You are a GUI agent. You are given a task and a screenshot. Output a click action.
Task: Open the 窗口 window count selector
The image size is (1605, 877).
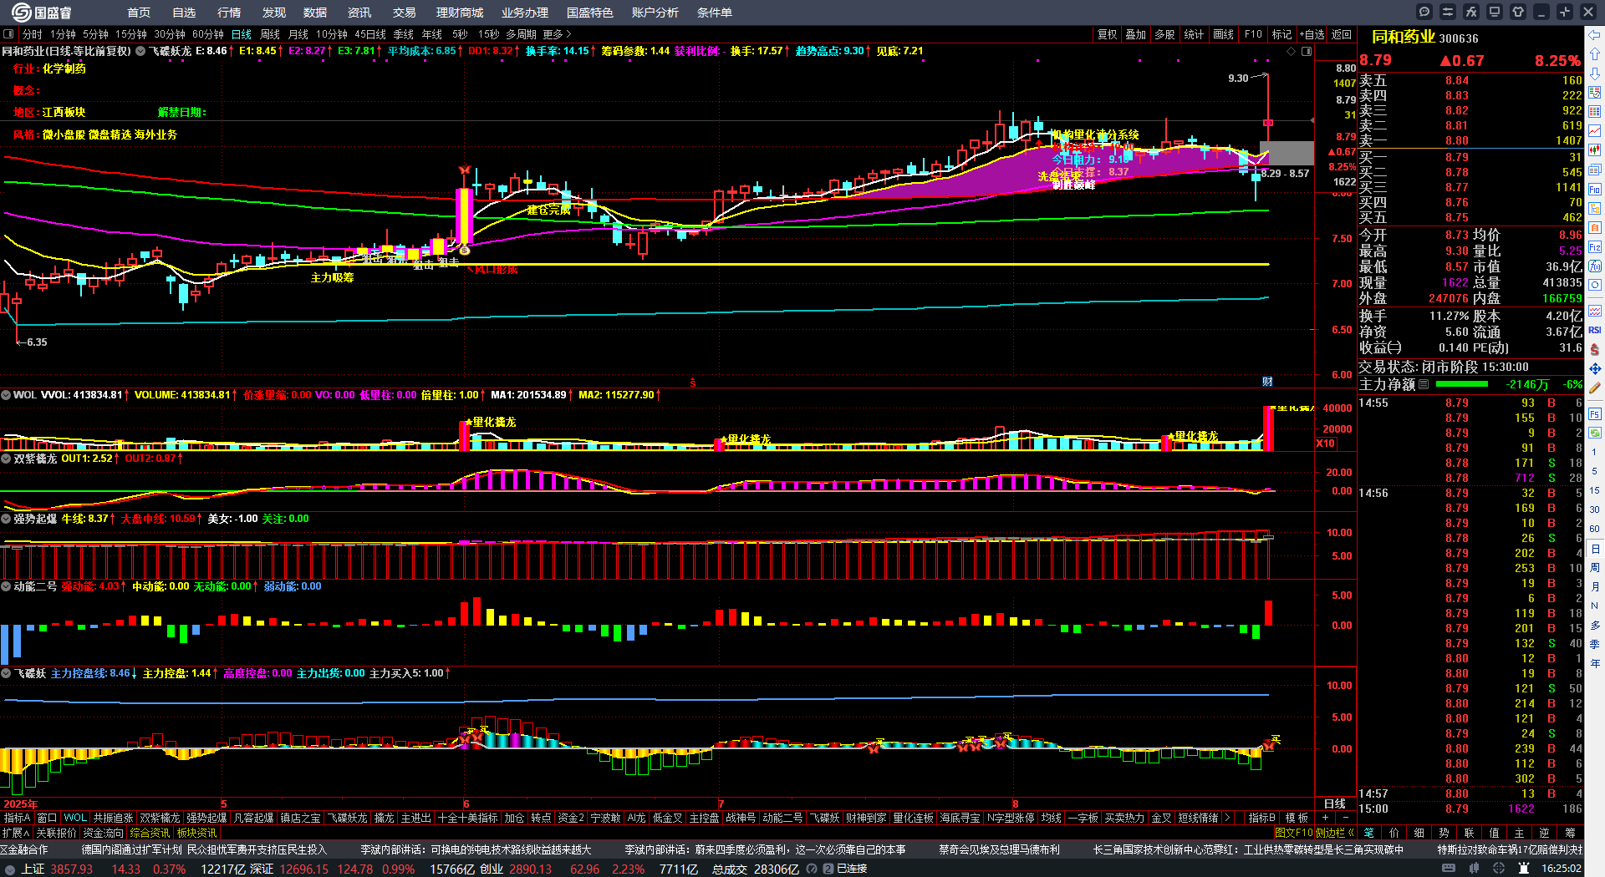pos(47,818)
